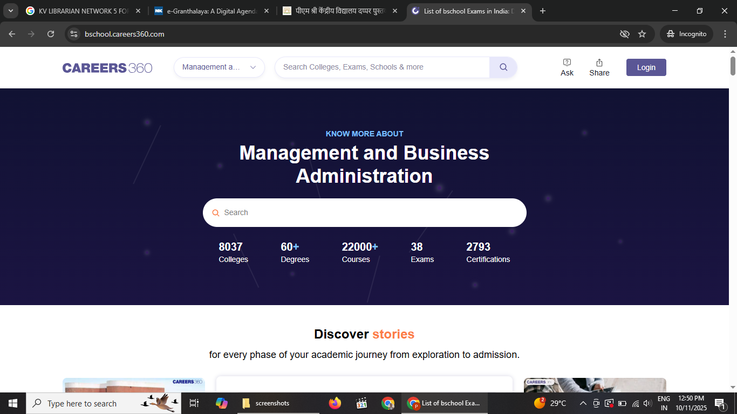
Task: Open the tab search dropdown arrow
Action: click(11, 11)
